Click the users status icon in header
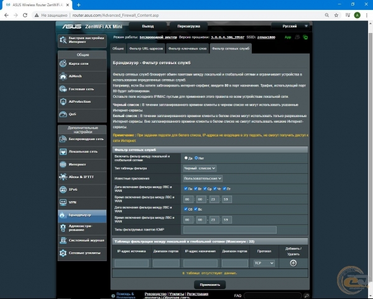This screenshot has height=299, width=373. pos(297,37)
